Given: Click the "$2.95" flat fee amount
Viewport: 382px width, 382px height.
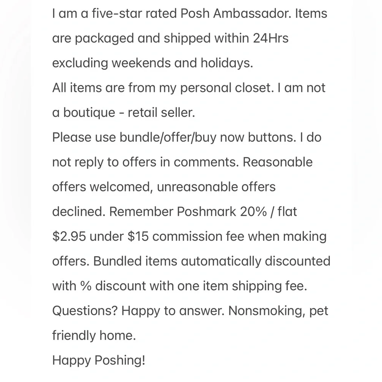Looking at the screenshot, I should click(69, 236).
